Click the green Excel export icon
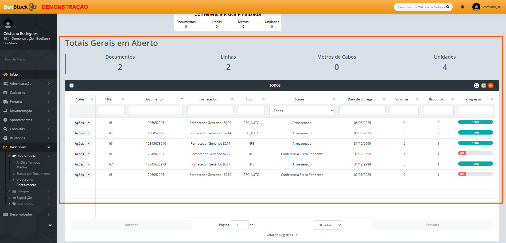 click(x=72, y=86)
